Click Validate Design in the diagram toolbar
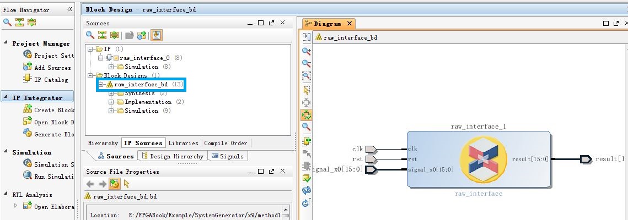The image size is (628, 220). 307,178
